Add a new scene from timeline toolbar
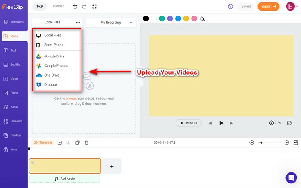This screenshot has height=188, width=301. tap(60, 143)
